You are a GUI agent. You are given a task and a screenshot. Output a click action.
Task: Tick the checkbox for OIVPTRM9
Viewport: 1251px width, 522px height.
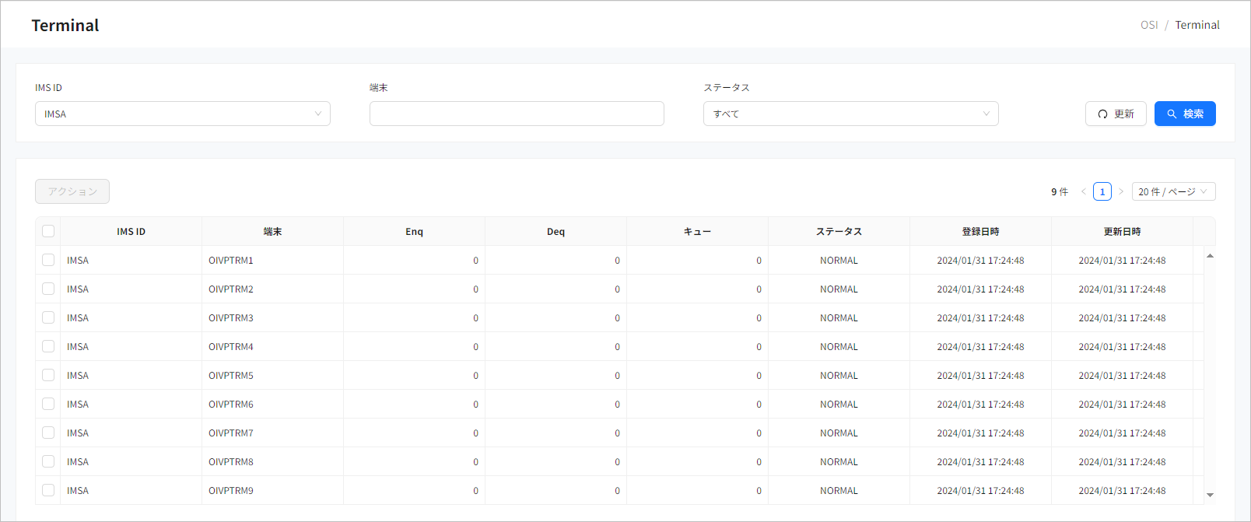[x=48, y=490]
